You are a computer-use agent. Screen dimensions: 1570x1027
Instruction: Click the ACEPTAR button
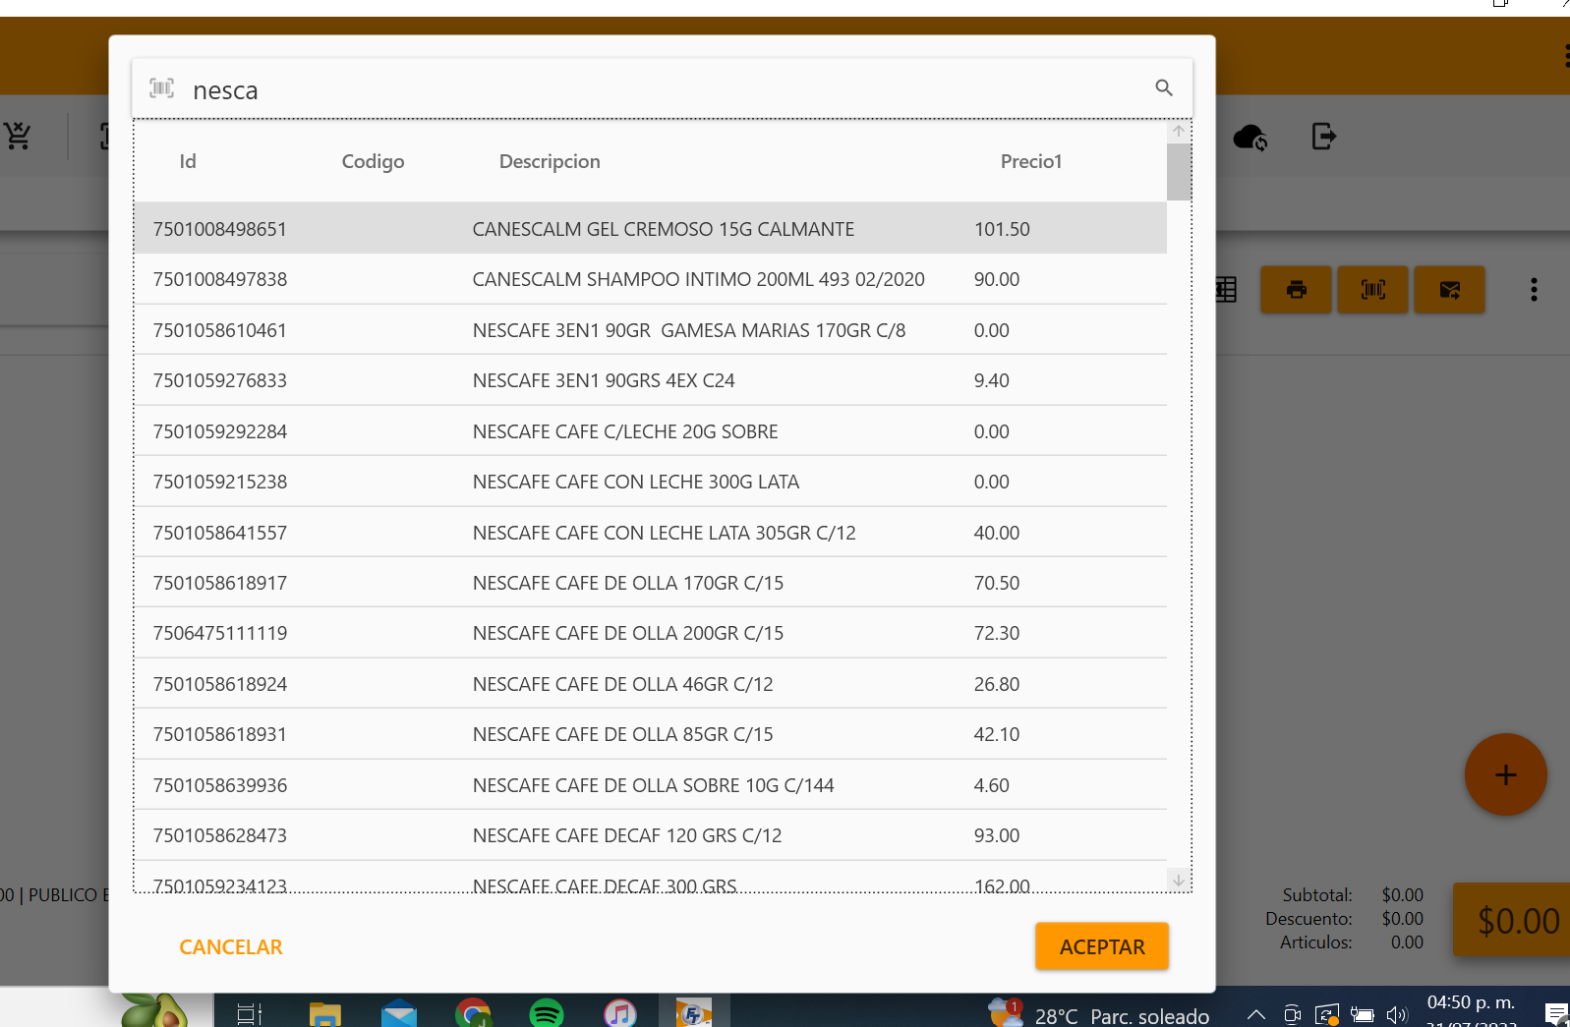(x=1102, y=946)
